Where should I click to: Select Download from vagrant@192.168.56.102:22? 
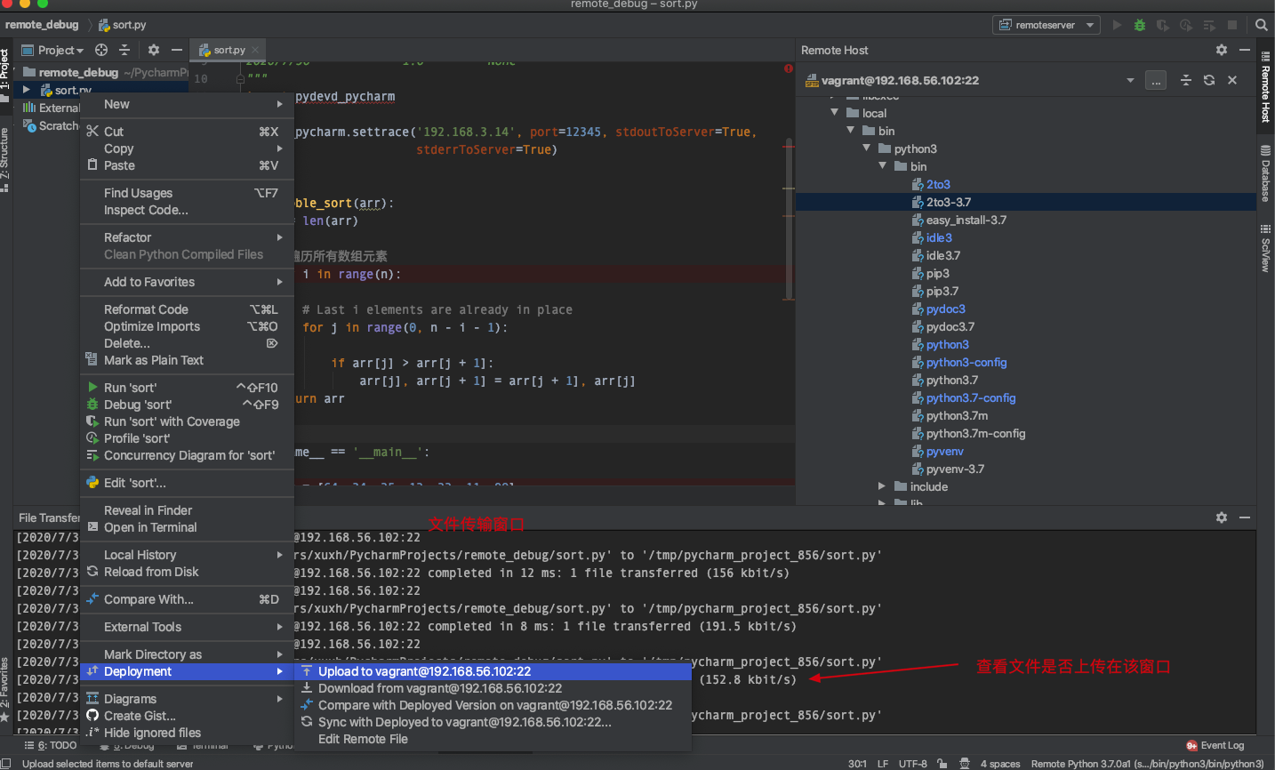[x=493, y=688]
